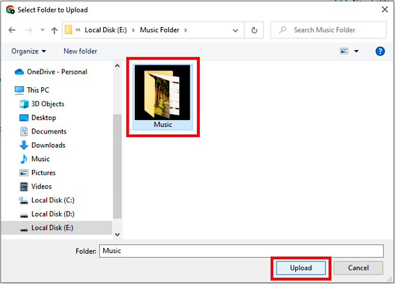
Task: Click the Up one level arrow
Action: click(x=54, y=30)
